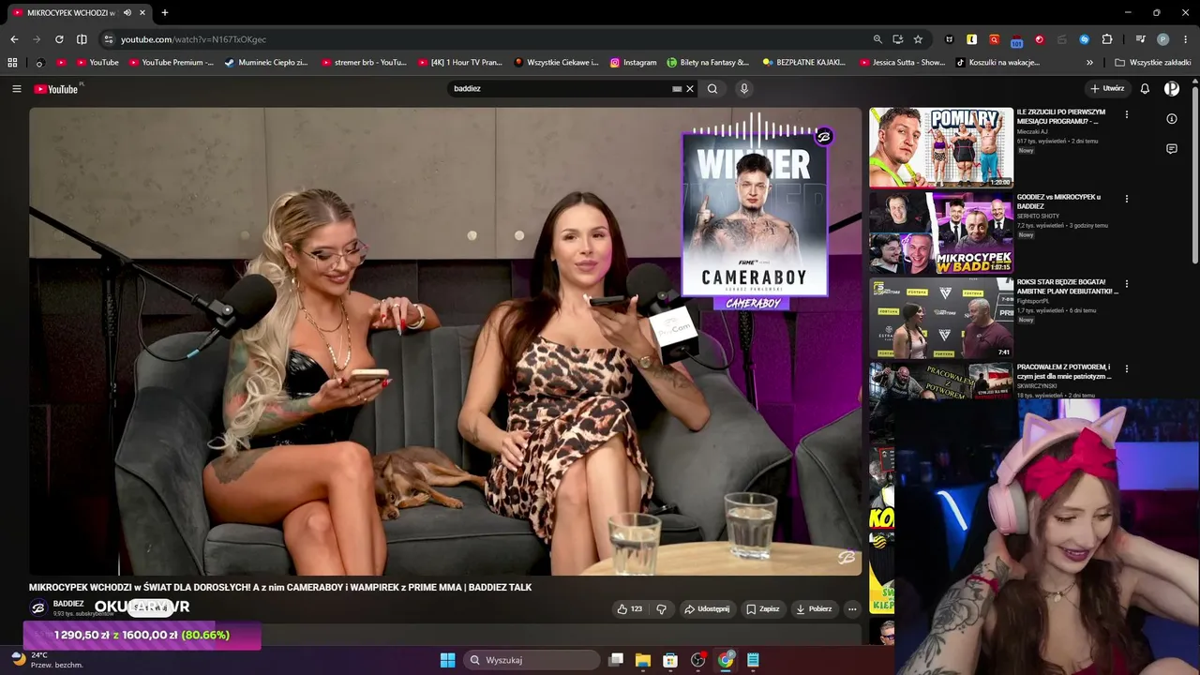Like the video with 123 likes

(629, 609)
